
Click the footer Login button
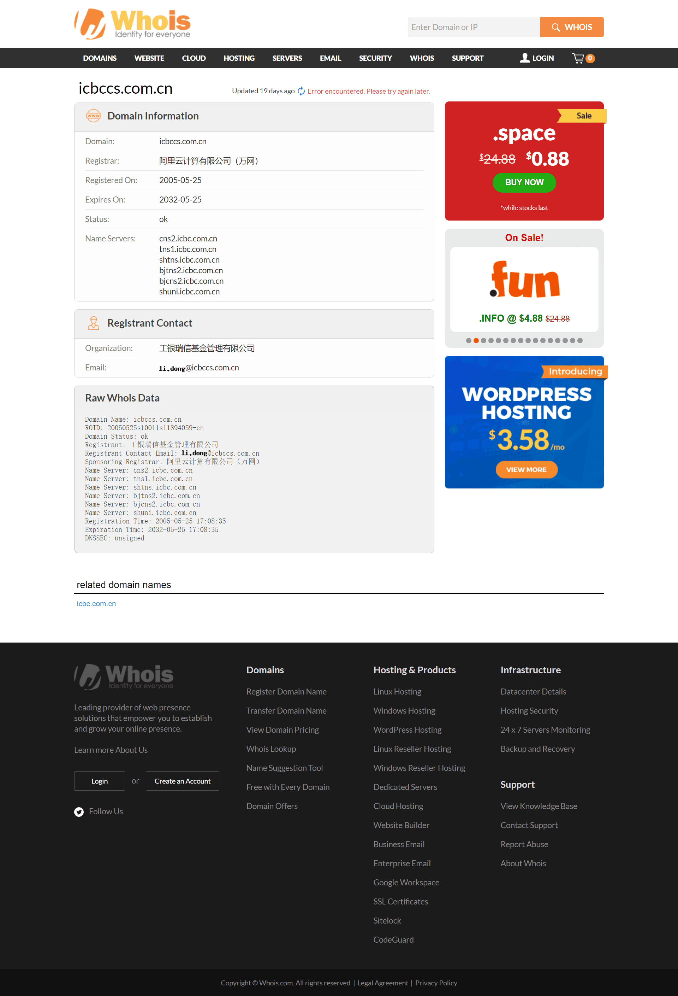pyautogui.click(x=99, y=781)
